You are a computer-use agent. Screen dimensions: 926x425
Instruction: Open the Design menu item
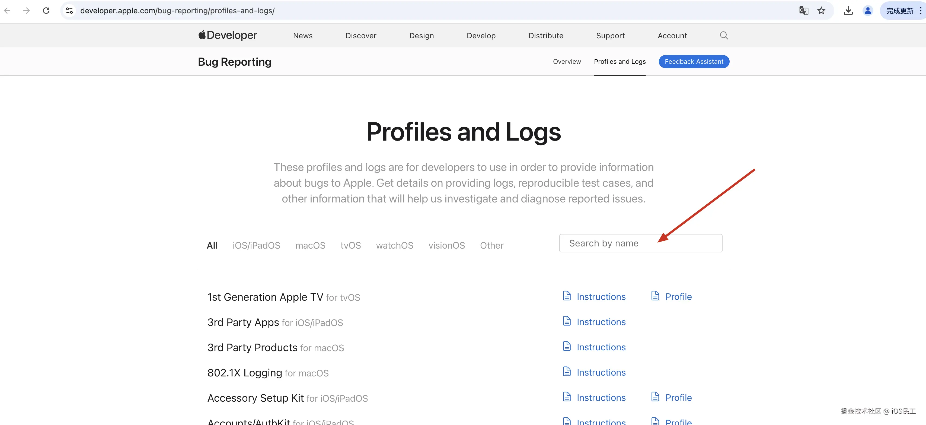(x=422, y=36)
